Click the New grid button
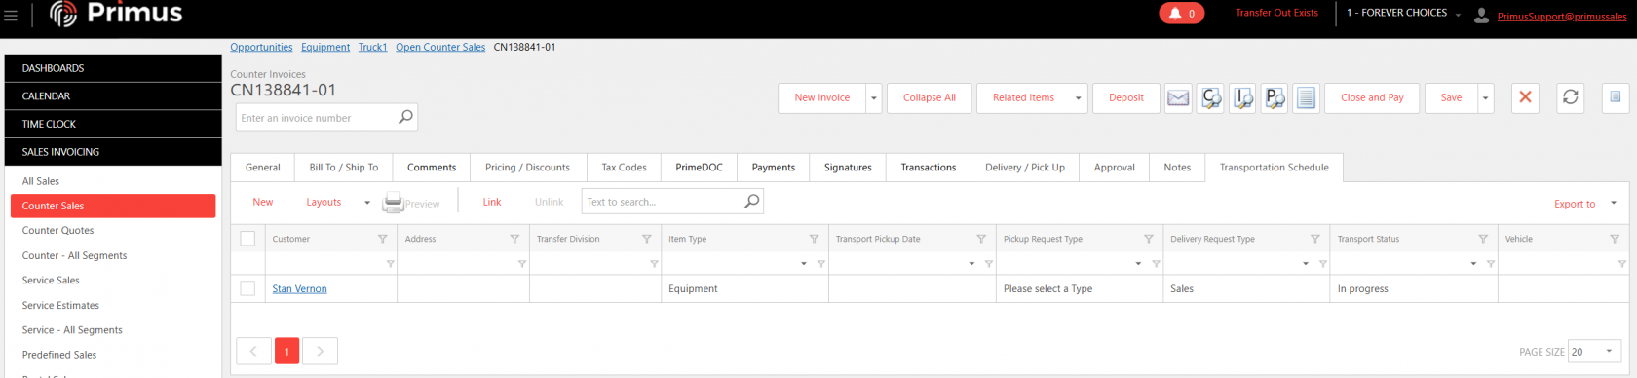 pos(263,203)
